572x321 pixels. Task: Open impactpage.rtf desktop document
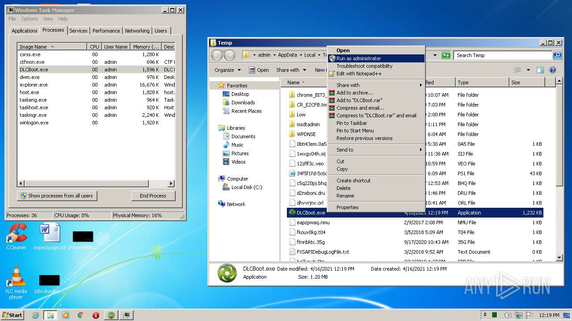50,237
